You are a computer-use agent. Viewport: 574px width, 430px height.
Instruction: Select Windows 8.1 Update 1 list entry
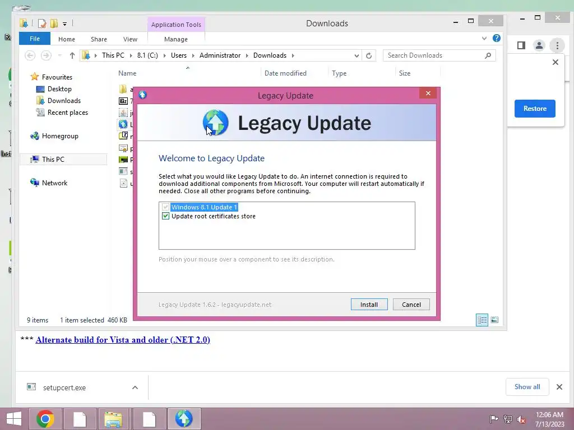tap(204, 207)
